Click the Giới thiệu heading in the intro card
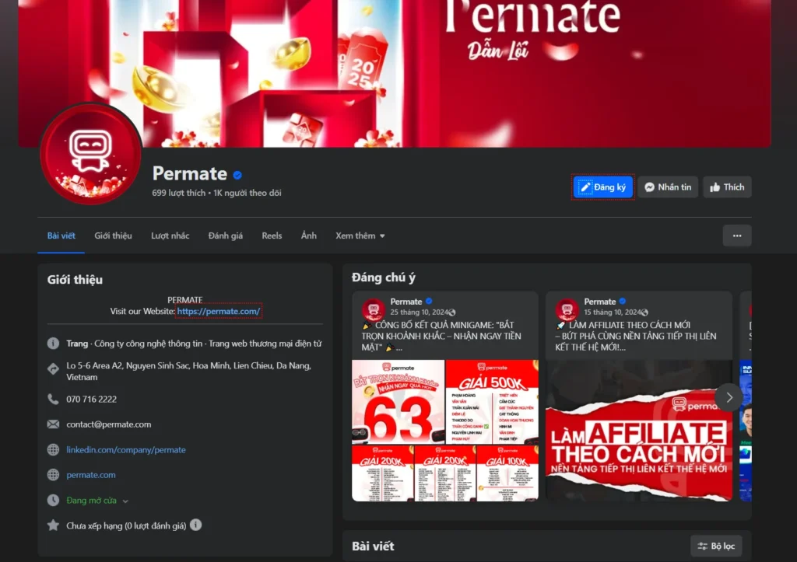 click(75, 280)
